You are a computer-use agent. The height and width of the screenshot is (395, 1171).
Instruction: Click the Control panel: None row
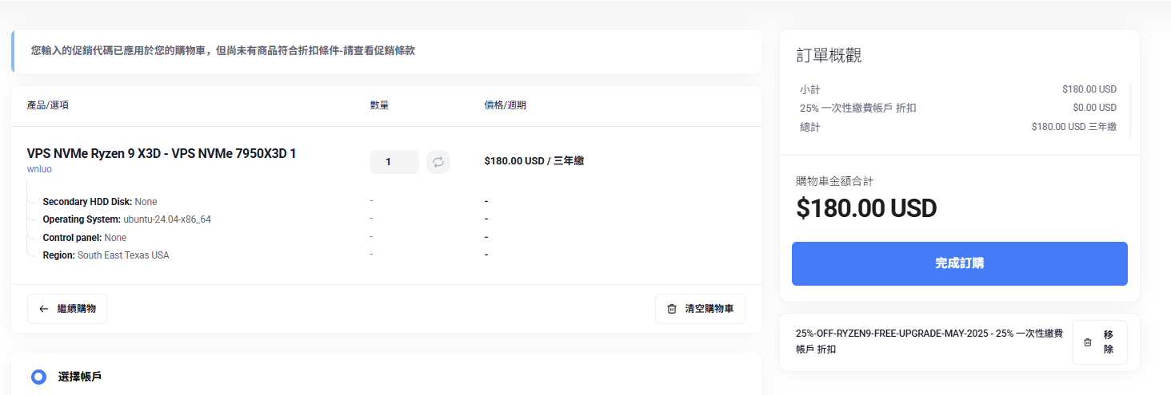[85, 238]
